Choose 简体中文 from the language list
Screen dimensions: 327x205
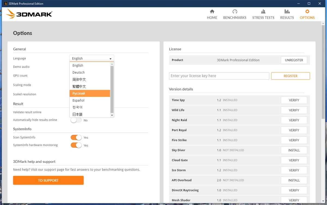[x=90, y=80]
